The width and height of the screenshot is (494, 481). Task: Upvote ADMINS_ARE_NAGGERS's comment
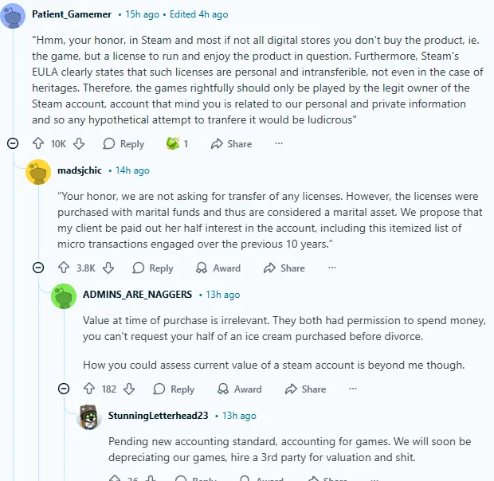(x=88, y=389)
